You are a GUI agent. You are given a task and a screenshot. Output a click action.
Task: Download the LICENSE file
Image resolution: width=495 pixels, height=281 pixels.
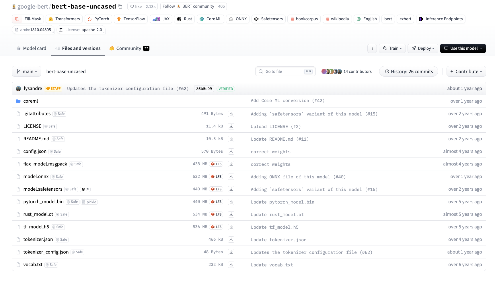pos(231,126)
